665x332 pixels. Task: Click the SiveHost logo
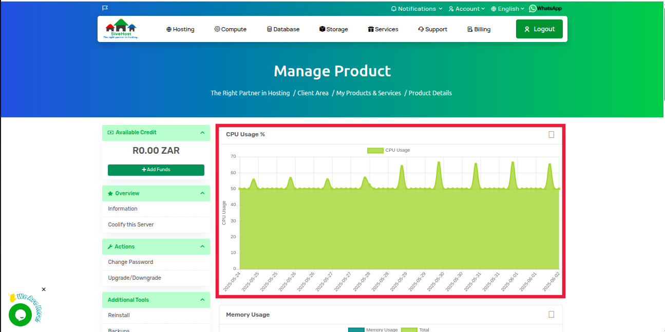[121, 29]
